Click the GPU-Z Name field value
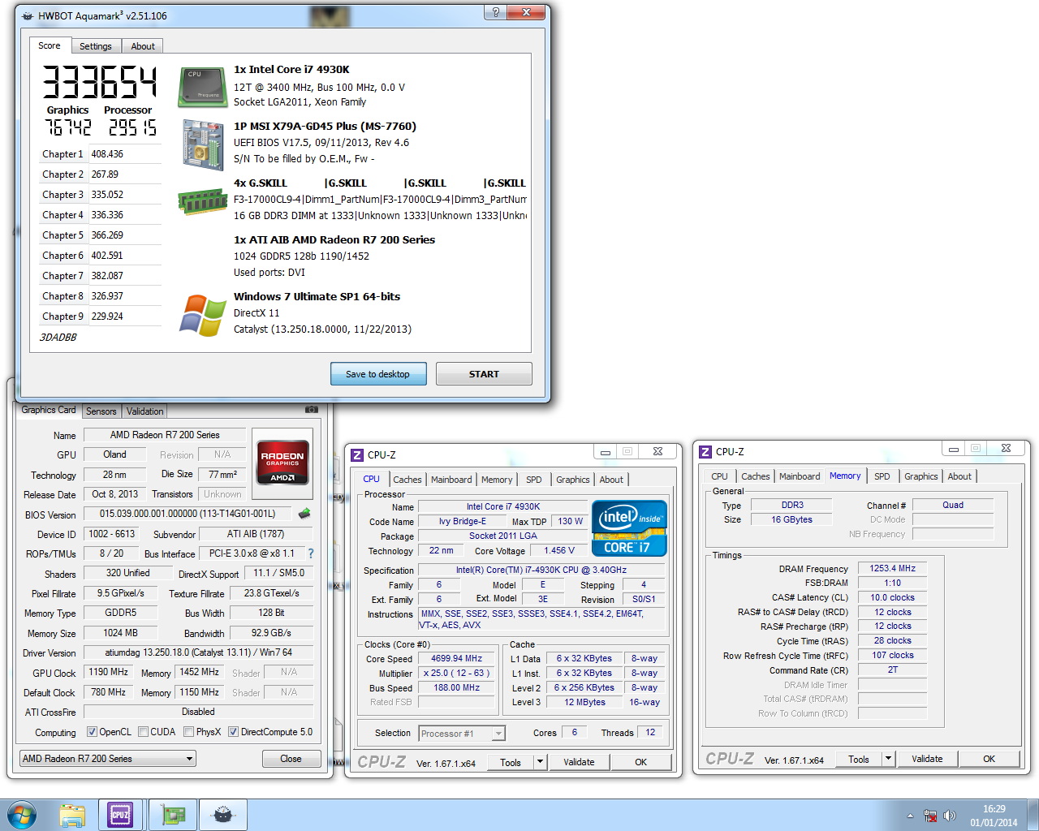 click(x=165, y=435)
